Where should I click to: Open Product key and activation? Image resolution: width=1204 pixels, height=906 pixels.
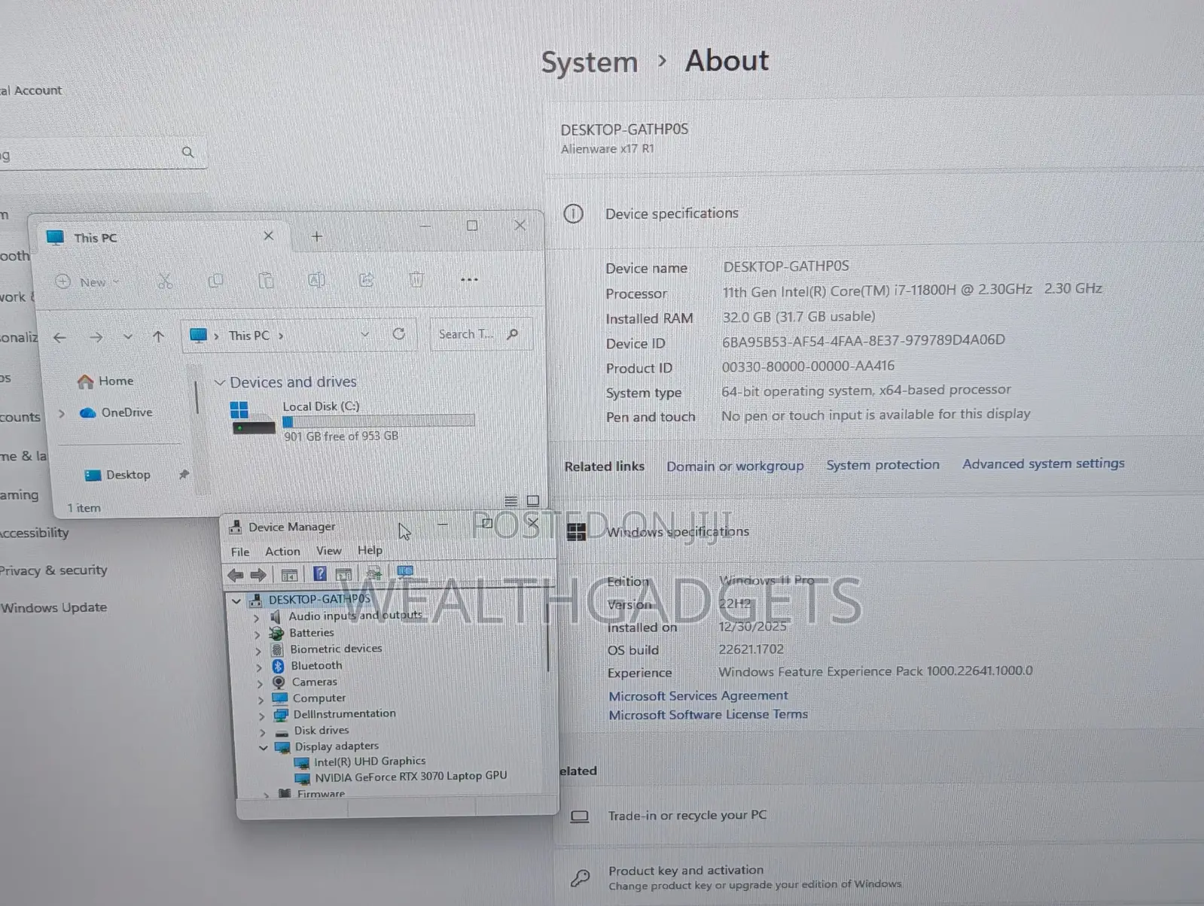click(x=878, y=877)
